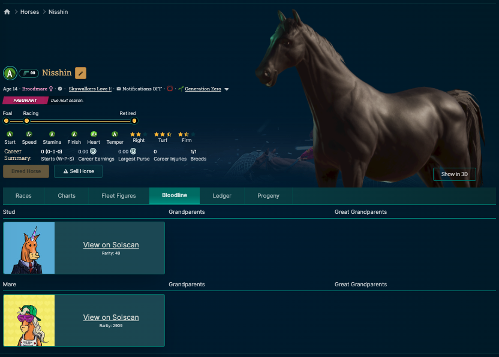Switch to the Races tab
Viewport: 499px width, 357px height.
click(23, 196)
